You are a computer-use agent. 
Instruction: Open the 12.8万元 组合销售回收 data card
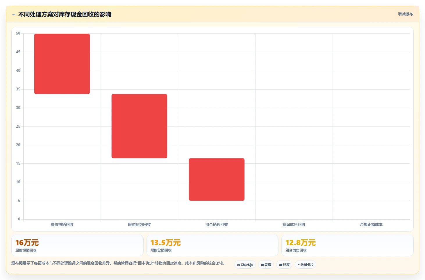click(x=347, y=245)
